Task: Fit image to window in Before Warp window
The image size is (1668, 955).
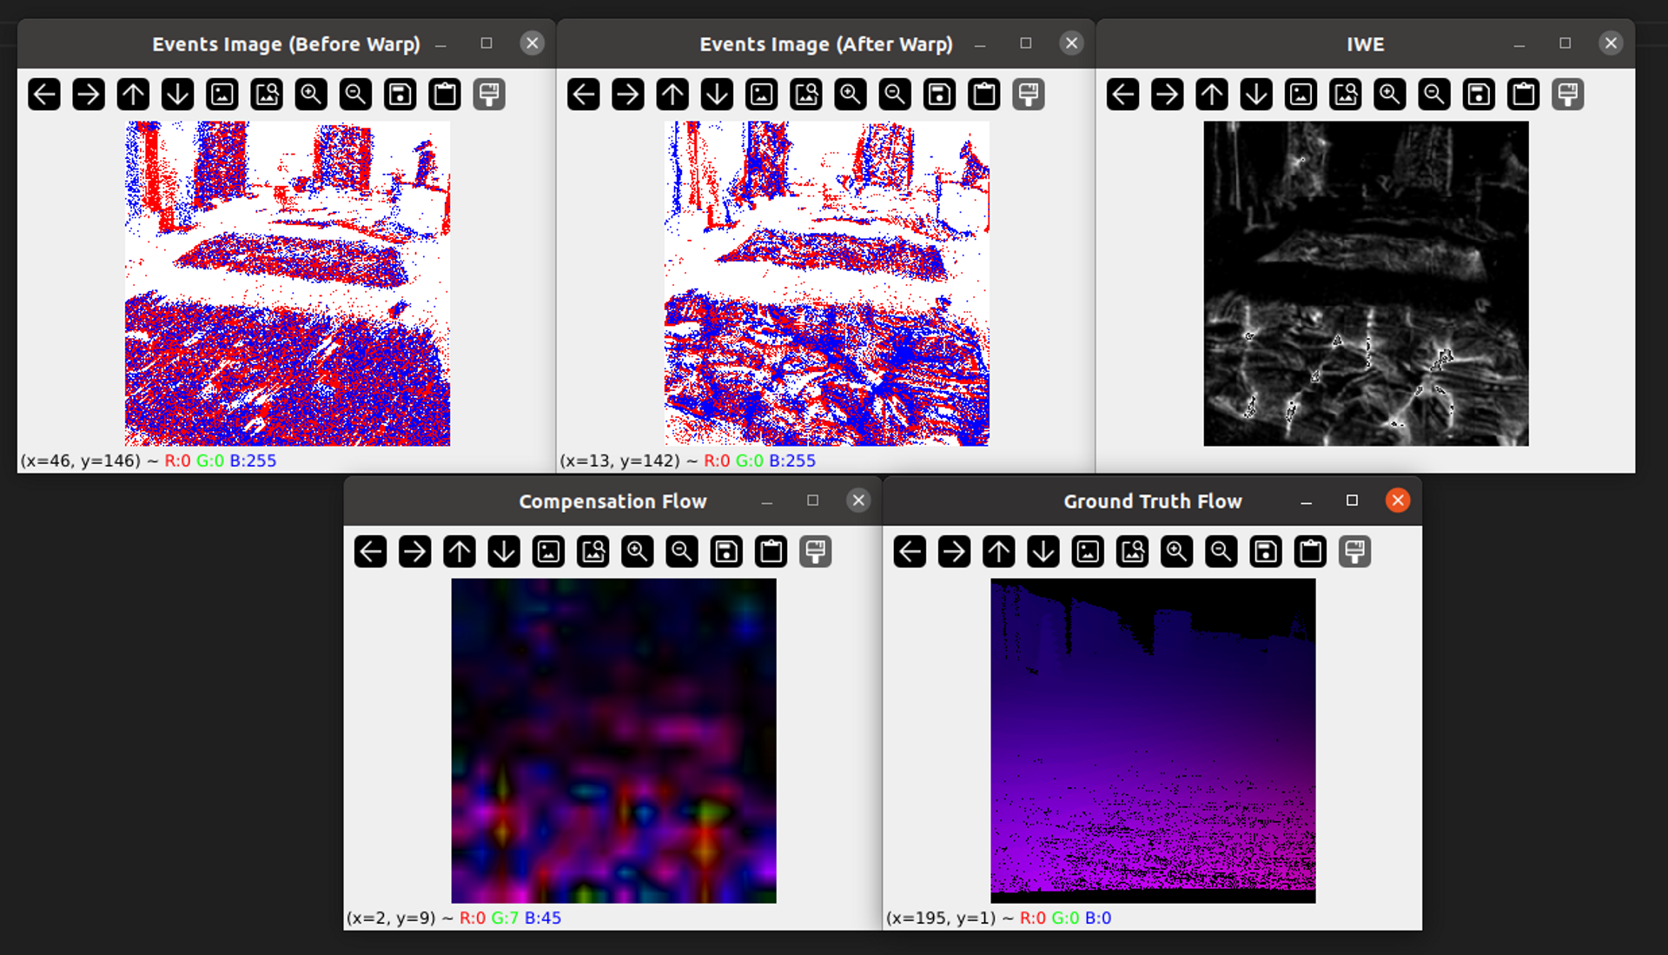Action: click(x=267, y=94)
